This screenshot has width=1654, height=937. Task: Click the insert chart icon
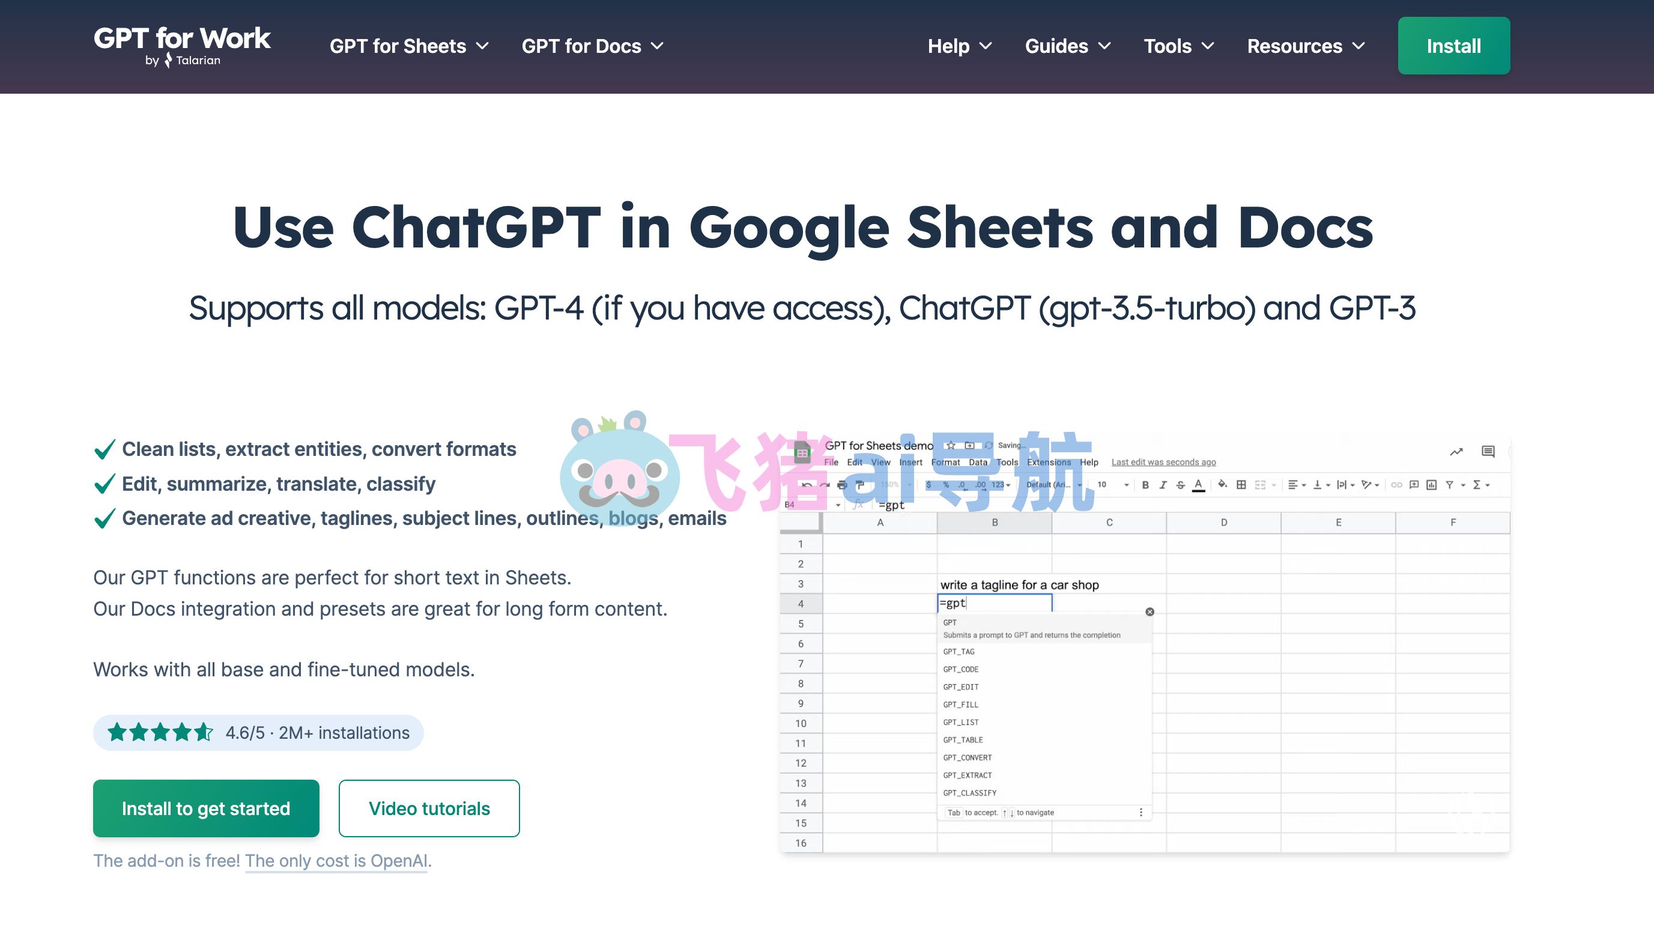pyautogui.click(x=1431, y=485)
